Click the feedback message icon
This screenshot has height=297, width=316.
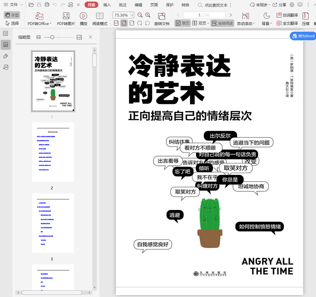tap(300, 5)
